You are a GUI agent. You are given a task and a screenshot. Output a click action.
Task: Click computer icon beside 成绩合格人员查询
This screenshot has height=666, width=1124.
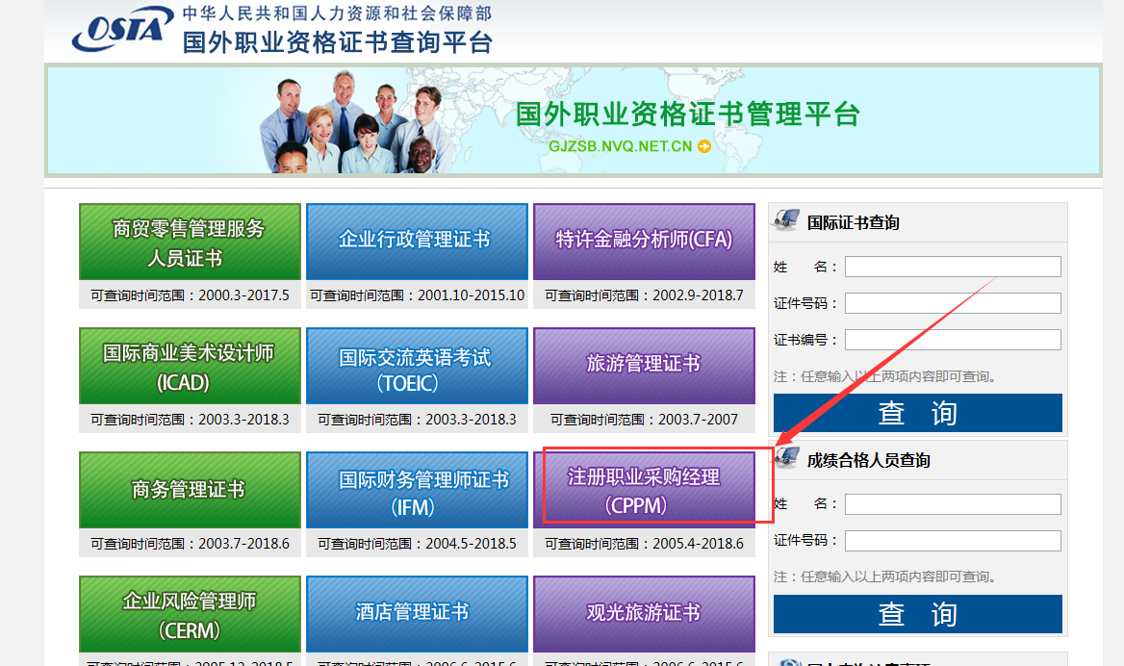(x=786, y=458)
